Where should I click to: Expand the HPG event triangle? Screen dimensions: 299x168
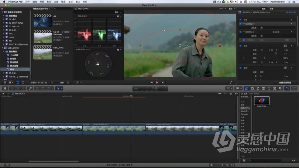coord(4,34)
